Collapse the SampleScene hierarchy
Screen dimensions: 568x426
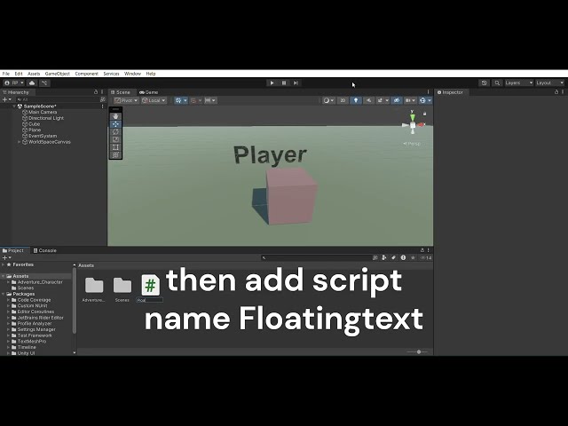[14, 106]
